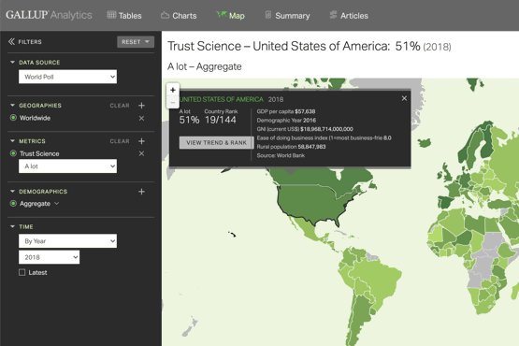Screen dimensions: 519x346
Task: Click View Trend & Rank button
Action: coord(216,143)
